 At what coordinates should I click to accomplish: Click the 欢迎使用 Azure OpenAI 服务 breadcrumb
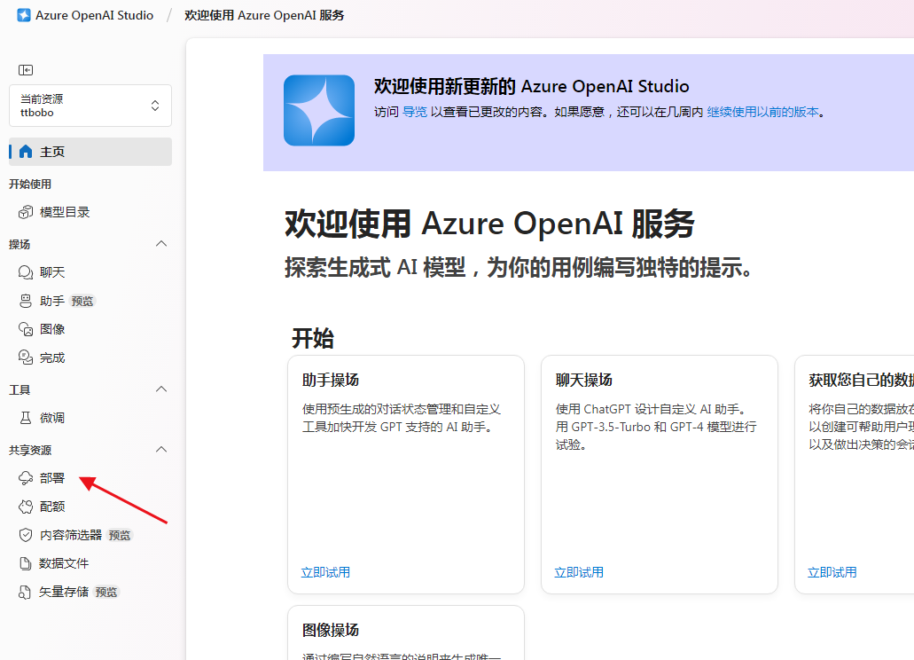[x=264, y=15]
